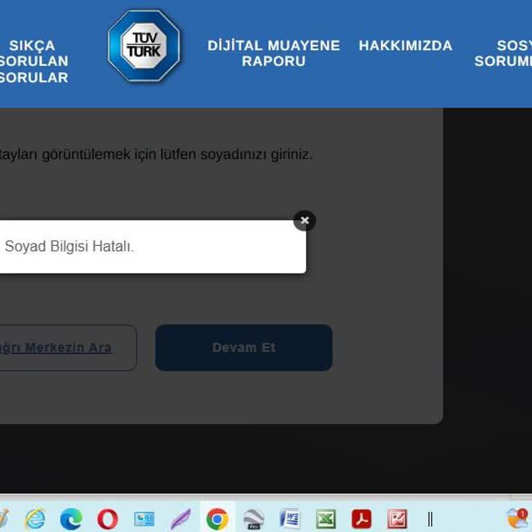This screenshot has width=532, height=532.
Task: Open Internet Explorer from the taskbar
Action: pos(35,518)
